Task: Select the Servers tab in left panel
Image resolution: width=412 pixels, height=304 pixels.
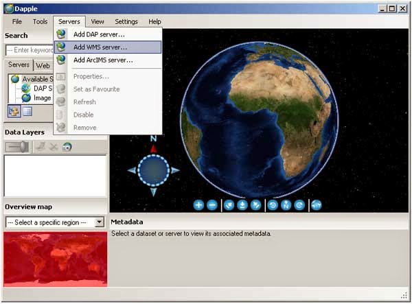Action: click(x=19, y=65)
